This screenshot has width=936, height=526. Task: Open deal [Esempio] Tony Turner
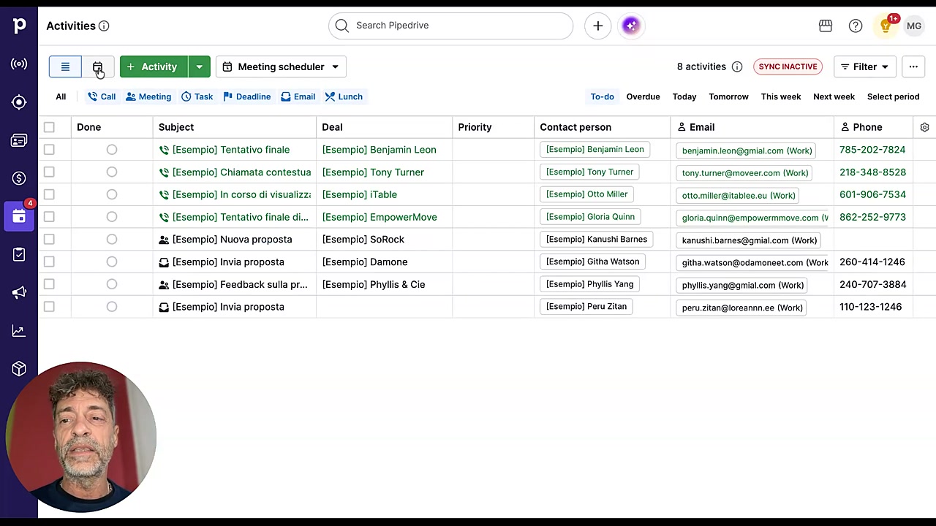373,172
